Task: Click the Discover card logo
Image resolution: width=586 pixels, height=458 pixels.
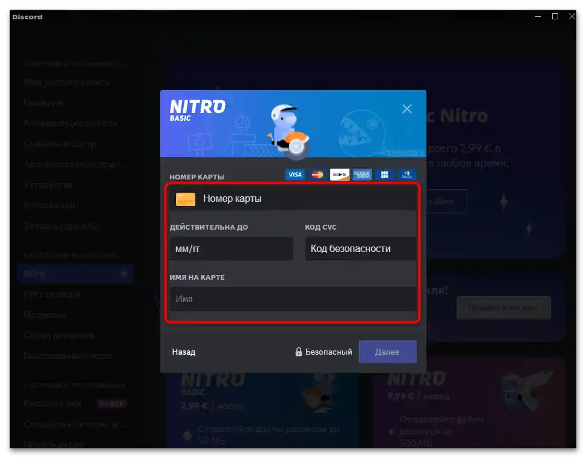Action: (x=339, y=174)
